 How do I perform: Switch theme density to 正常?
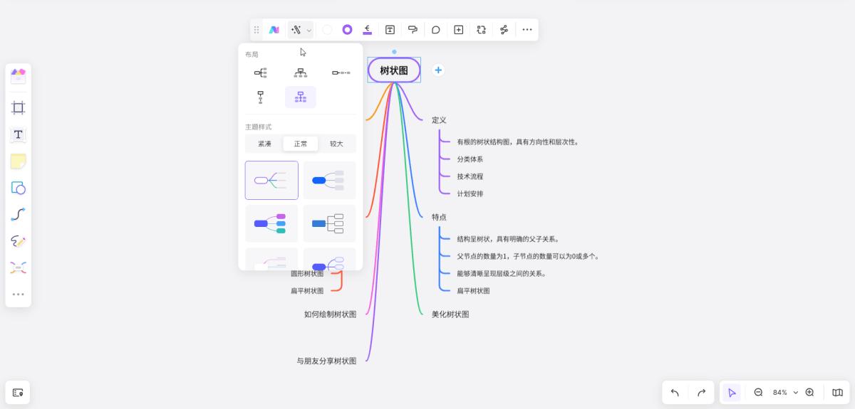301,144
